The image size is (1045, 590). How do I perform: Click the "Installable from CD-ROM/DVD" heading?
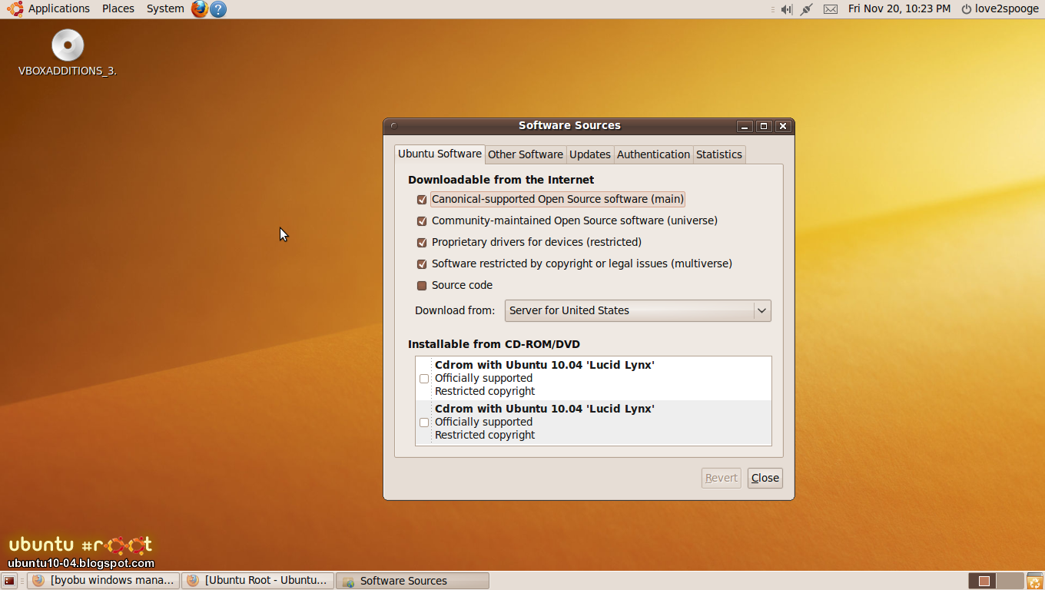point(494,344)
